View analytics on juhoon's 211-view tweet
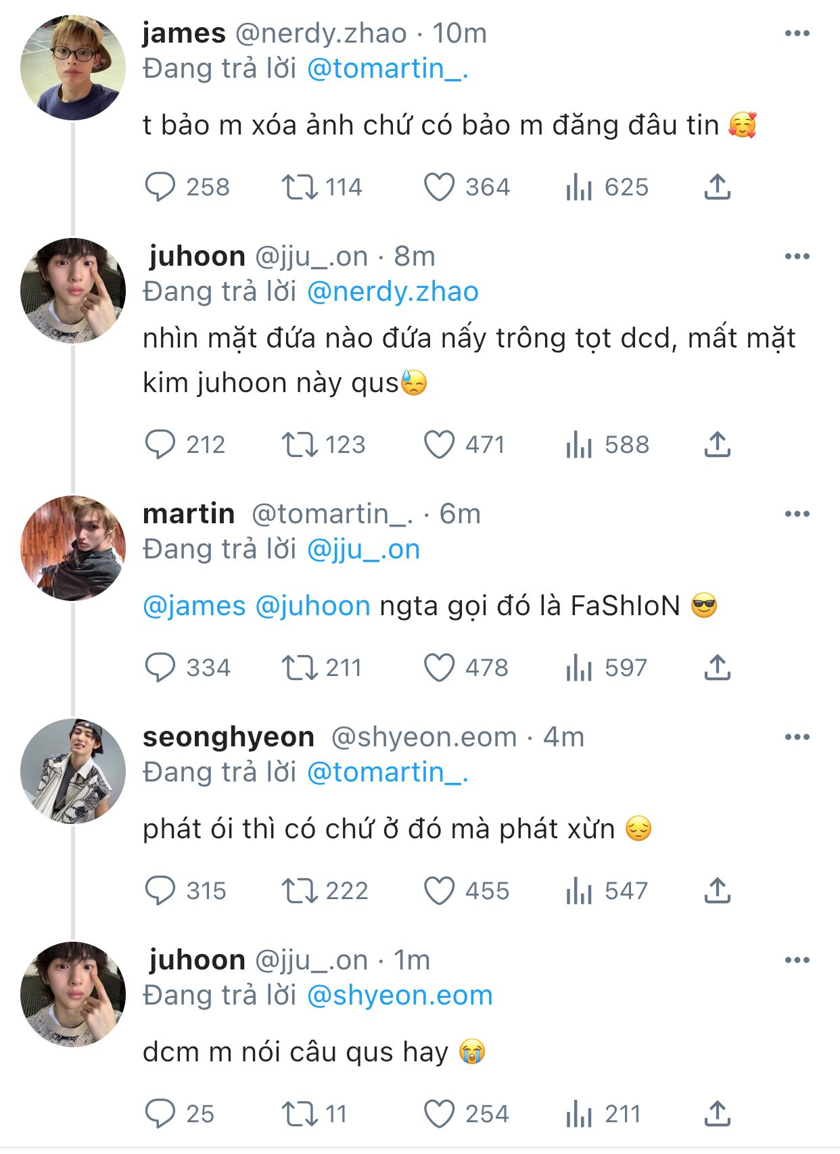The image size is (840, 1154). point(579,1114)
